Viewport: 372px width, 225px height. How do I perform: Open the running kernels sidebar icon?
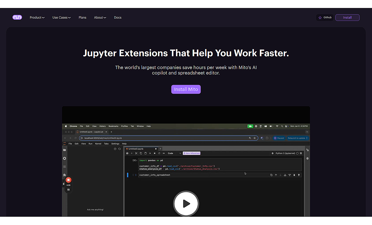[x=64, y=158]
